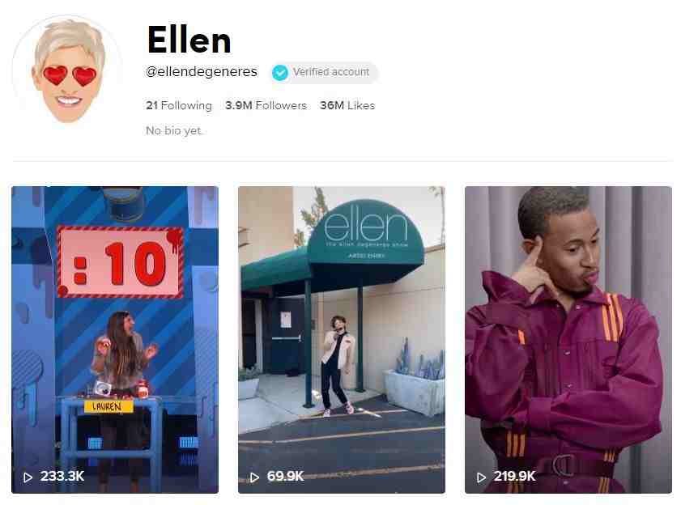Image resolution: width=681 pixels, height=505 pixels.
Task: Click the Verified account label
Action: pyautogui.click(x=331, y=72)
